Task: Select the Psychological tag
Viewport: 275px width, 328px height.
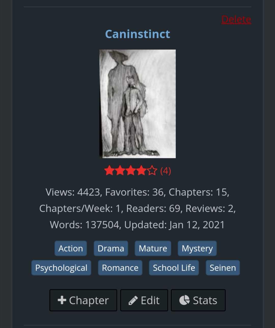Action: 61,268
